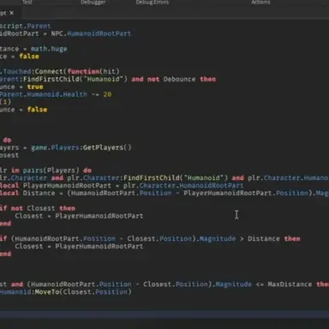This screenshot has height=329, width=329.
Task: Click the Debug Errors ribbon group label
Action: tap(153, 3)
